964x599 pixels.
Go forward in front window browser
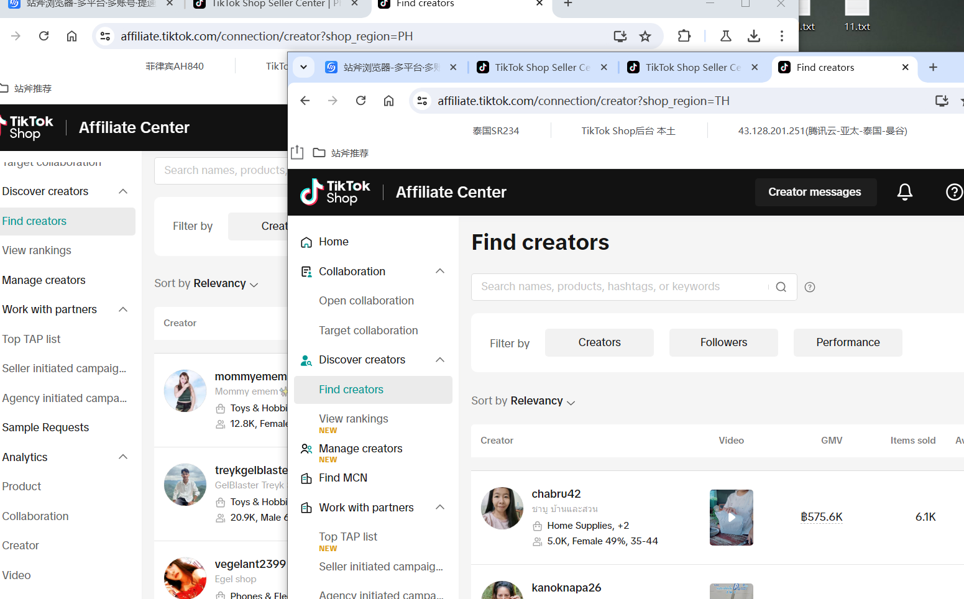333,101
